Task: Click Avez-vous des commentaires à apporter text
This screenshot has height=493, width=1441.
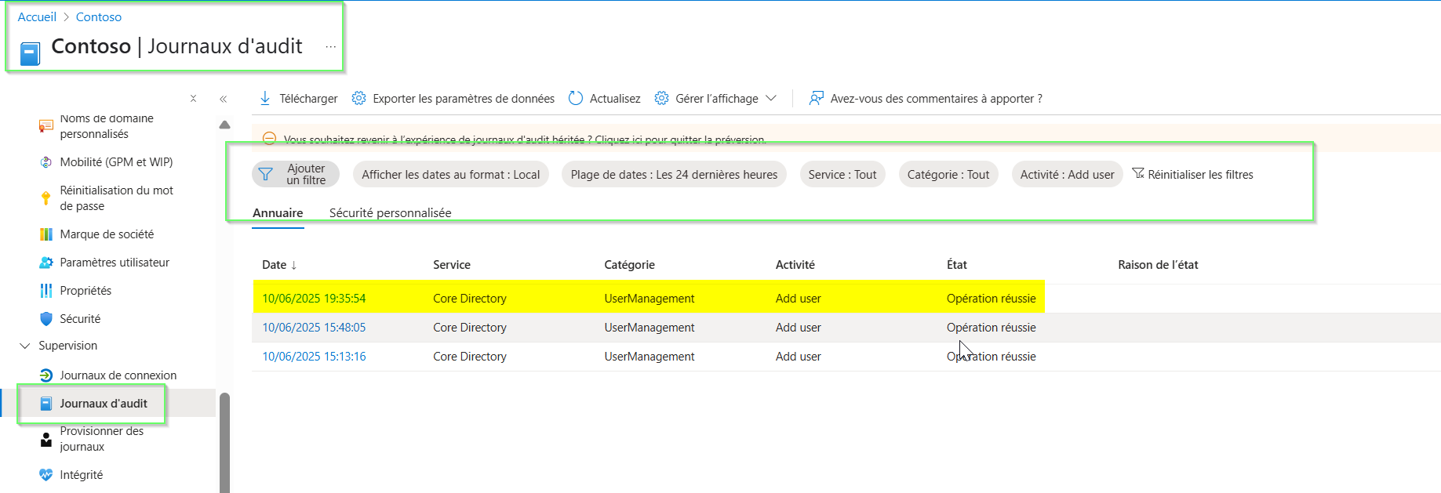Action: tap(936, 99)
